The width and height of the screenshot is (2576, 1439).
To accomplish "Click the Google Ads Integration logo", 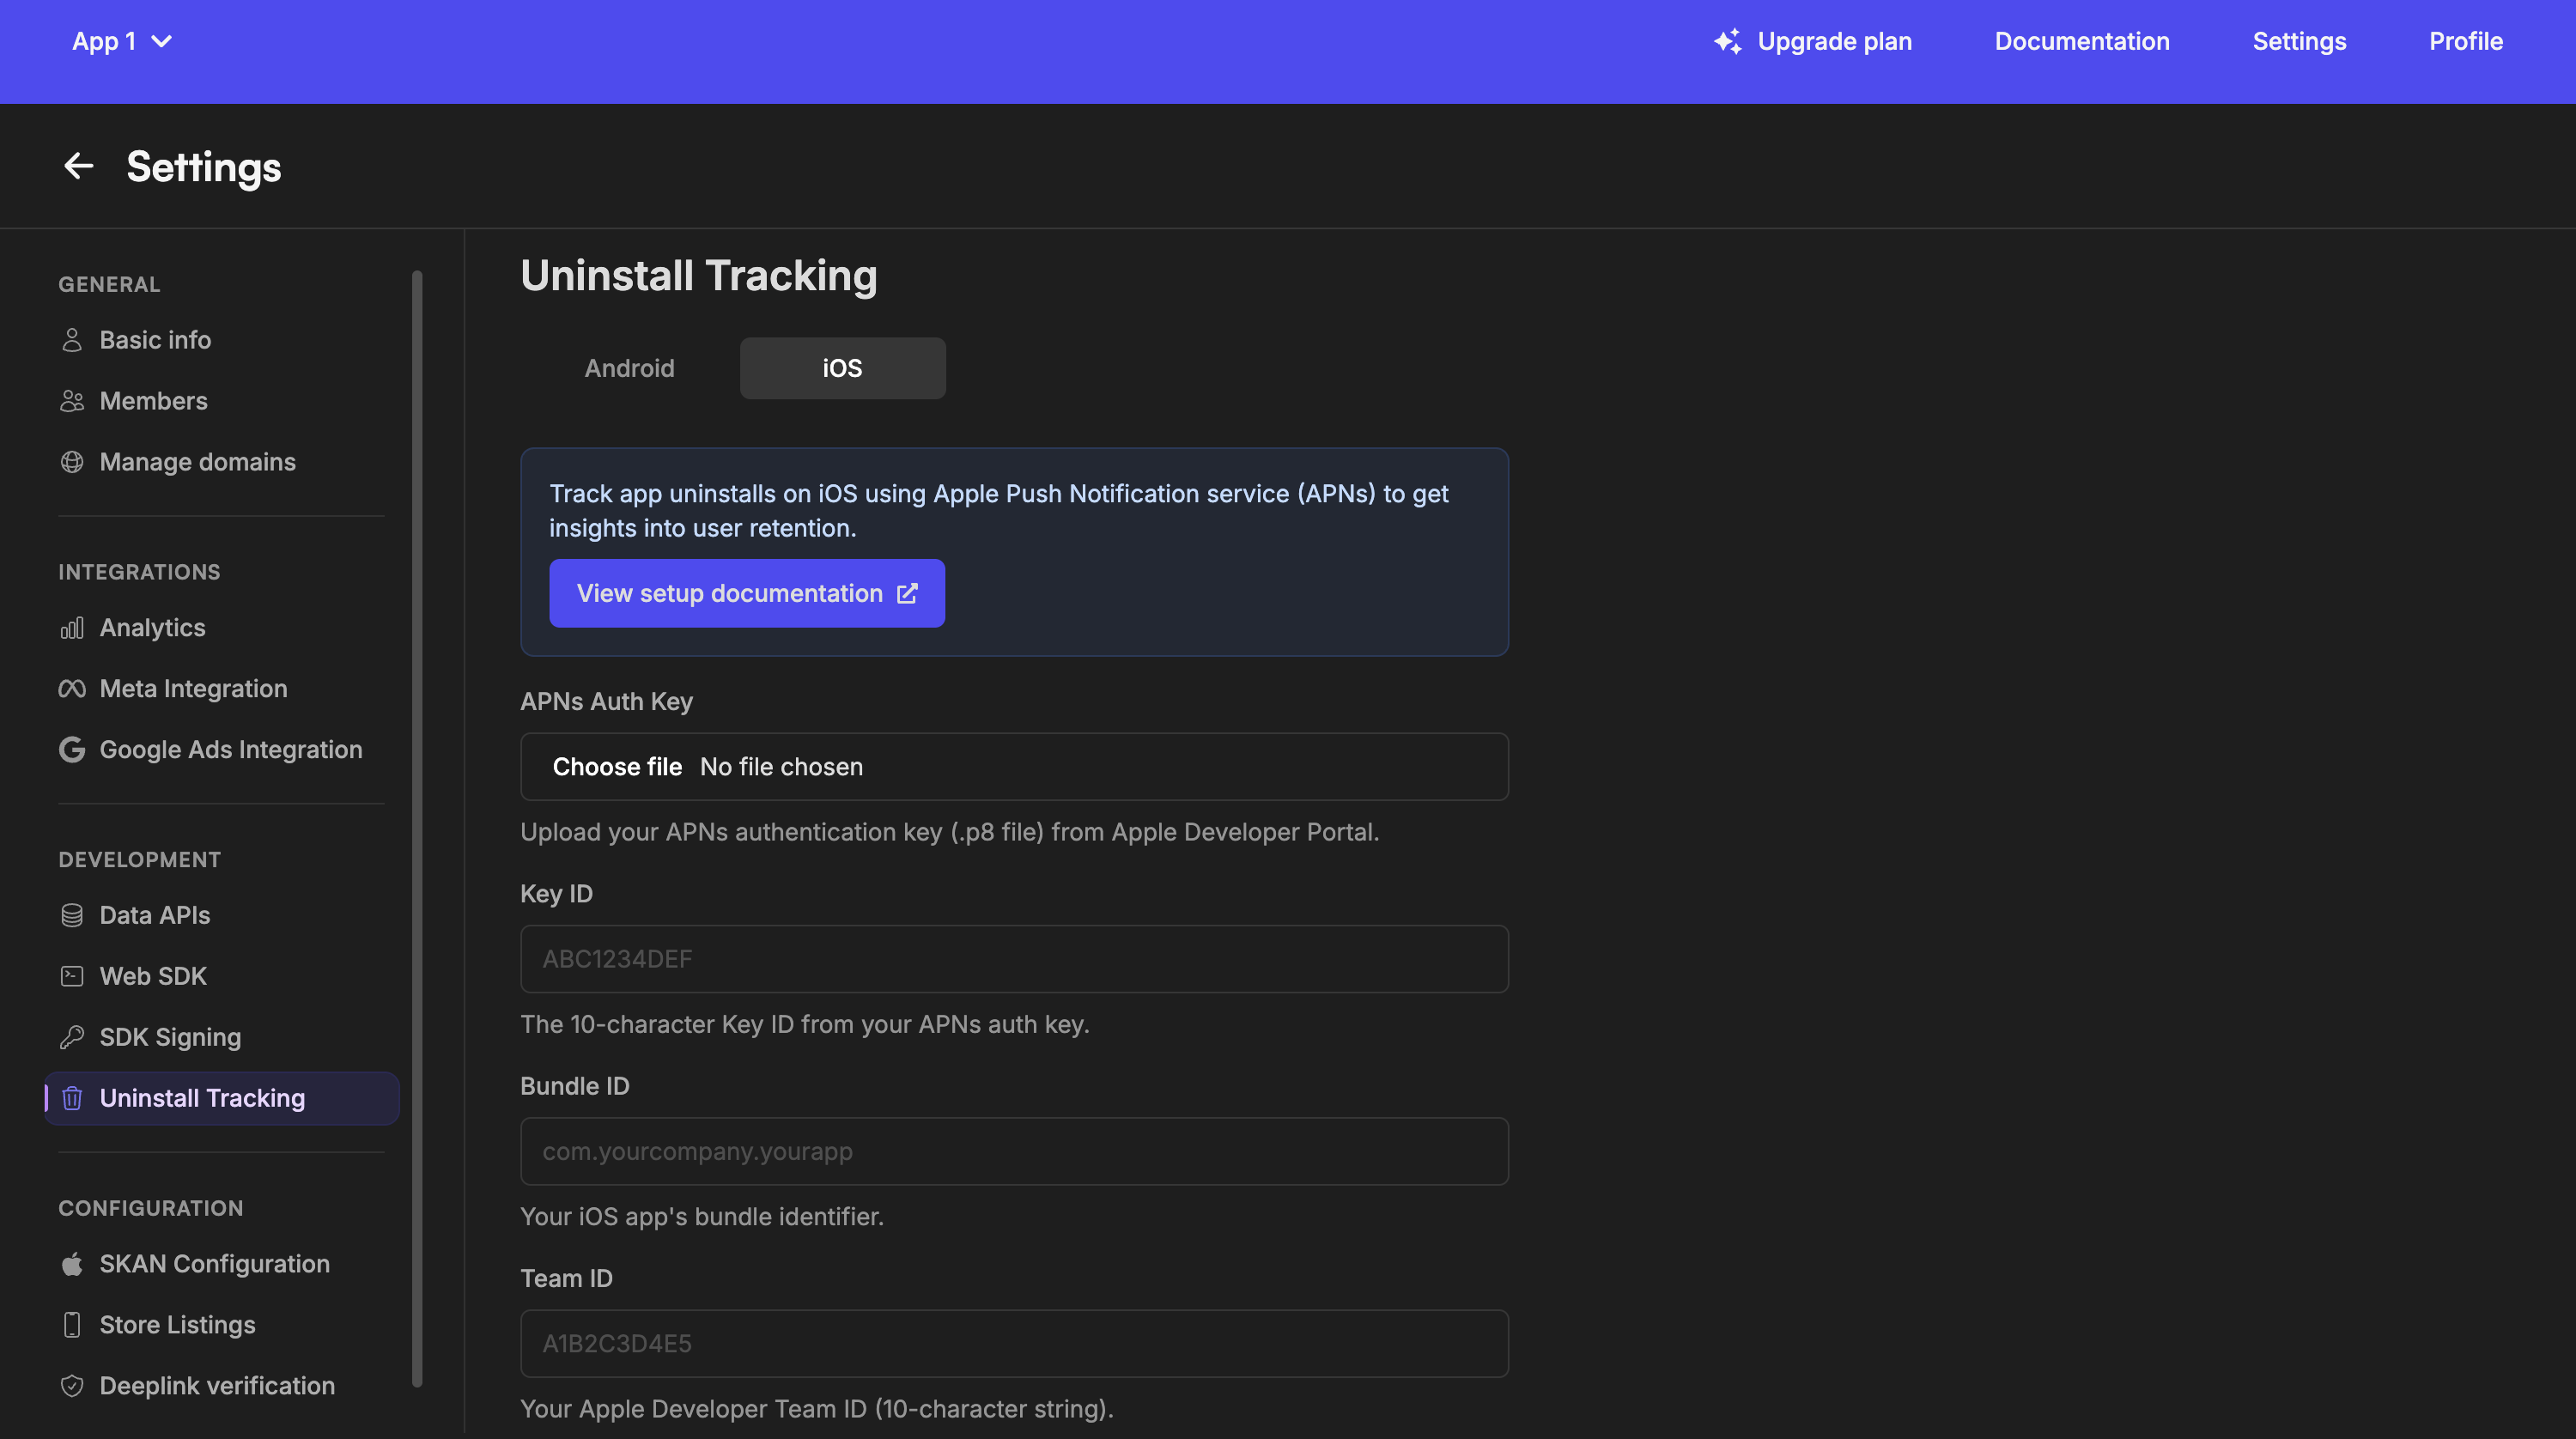I will pos(71,749).
